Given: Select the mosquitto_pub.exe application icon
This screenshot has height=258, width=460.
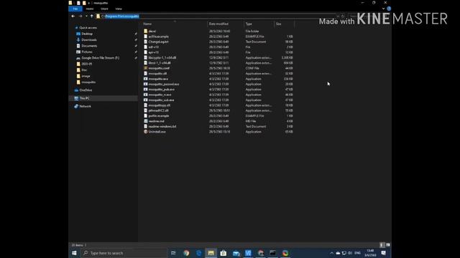Looking at the screenshot, I should 146,89.
